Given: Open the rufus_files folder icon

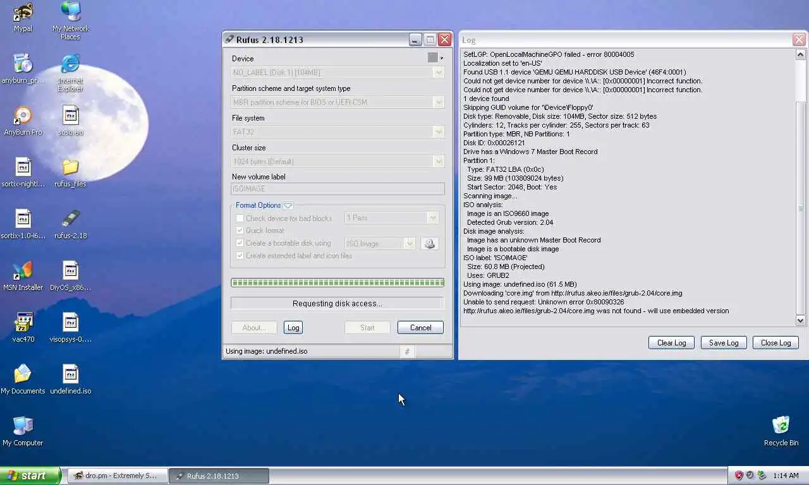Looking at the screenshot, I should click(x=70, y=167).
